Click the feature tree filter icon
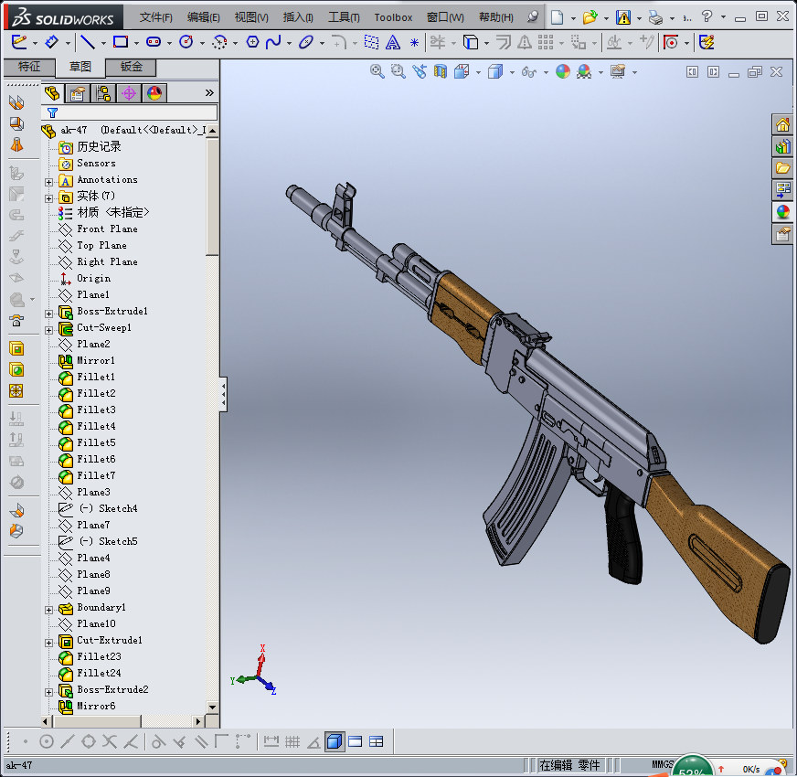This screenshot has height=777, width=797. 52,112
